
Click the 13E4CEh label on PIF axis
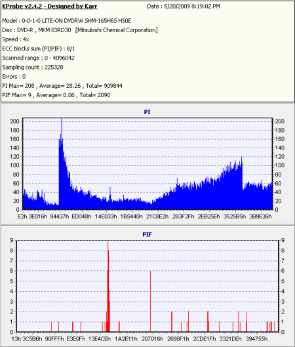tap(100, 339)
